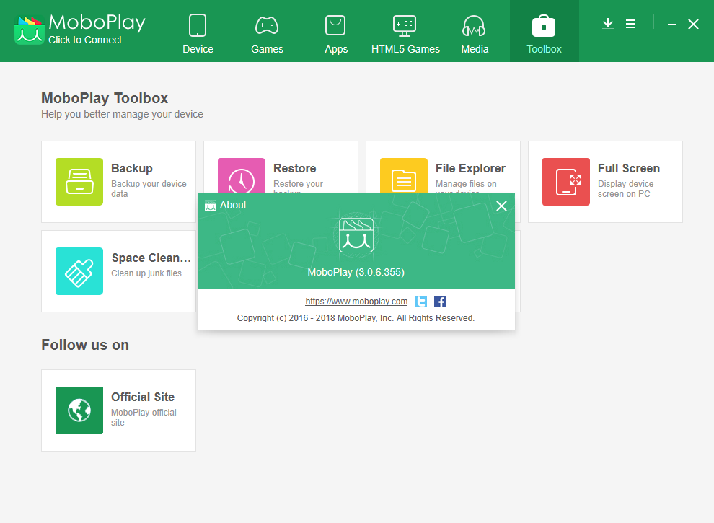Screen dimensions: 714x523
Task: Click the 'MoboPlay Toolbox' heading
Action: click(x=105, y=98)
